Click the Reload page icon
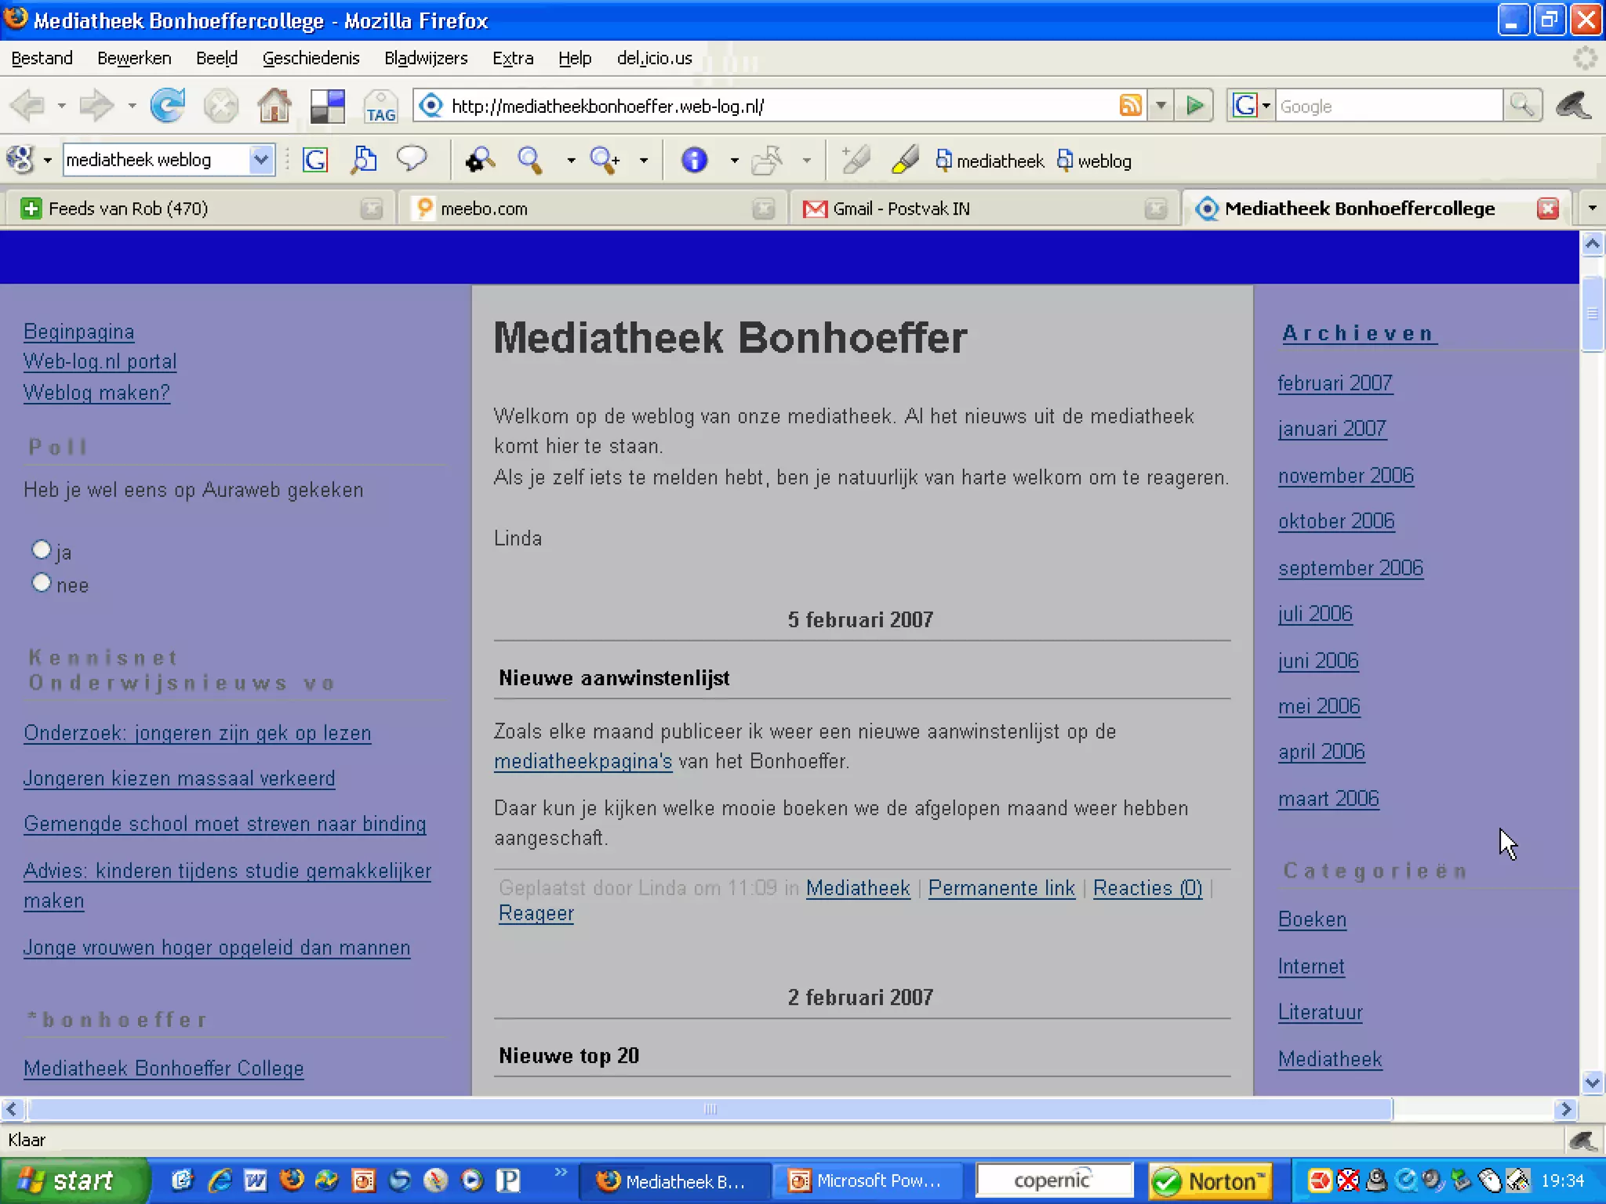 point(167,105)
